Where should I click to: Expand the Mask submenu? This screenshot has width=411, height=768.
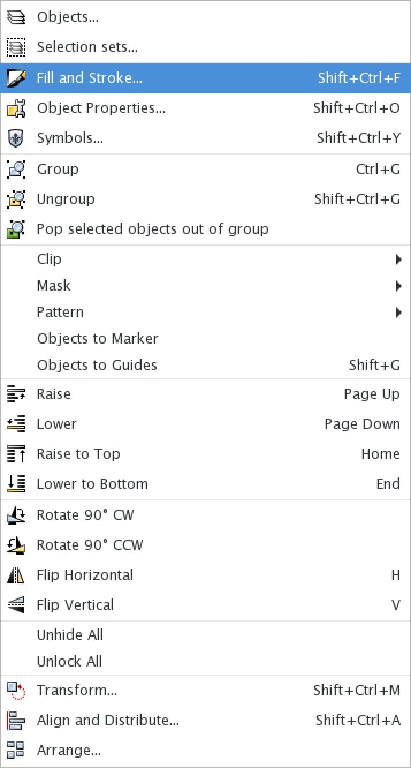[53, 285]
